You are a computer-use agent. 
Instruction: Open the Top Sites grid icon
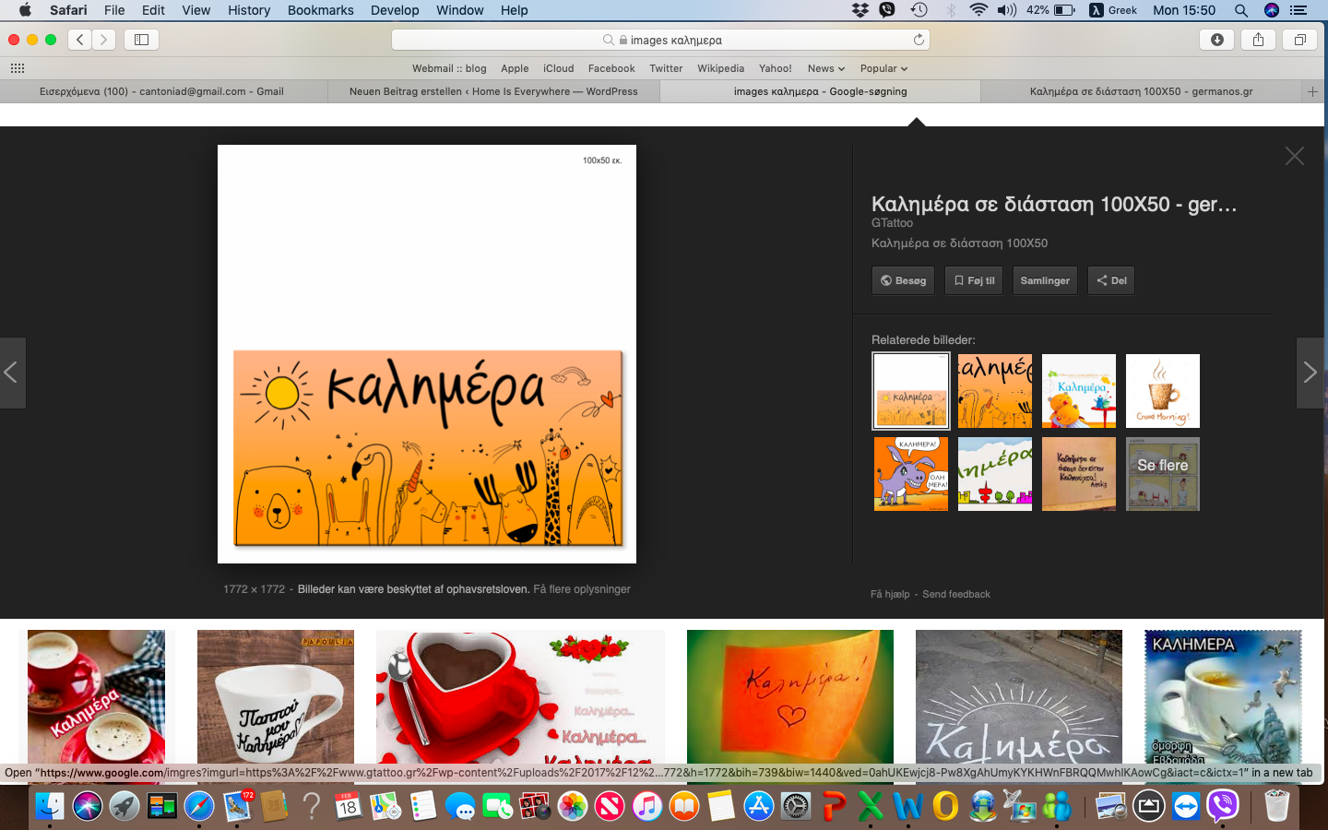pyautogui.click(x=17, y=68)
